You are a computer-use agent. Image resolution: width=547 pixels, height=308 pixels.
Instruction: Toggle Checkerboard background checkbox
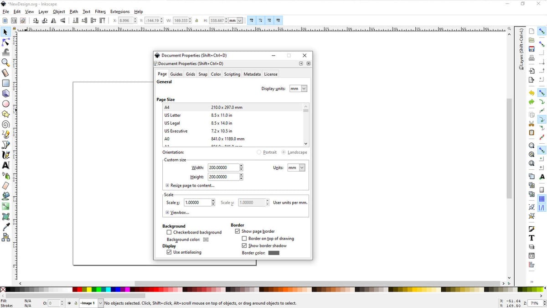pyautogui.click(x=169, y=232)
